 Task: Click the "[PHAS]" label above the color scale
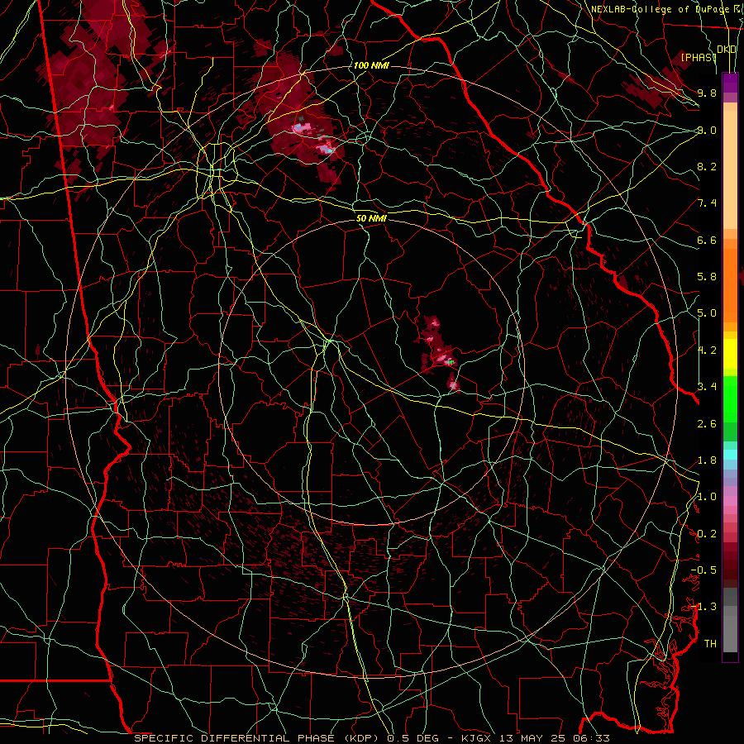[x=699, y=57]
